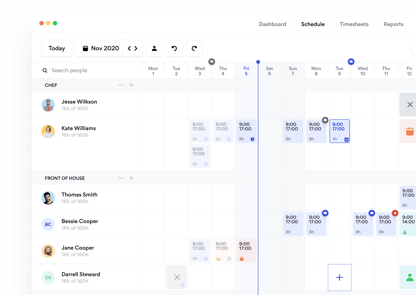Screen dimensions: 416x295
Task: Go to the next week with the right chevron
Action: point(136,48)
